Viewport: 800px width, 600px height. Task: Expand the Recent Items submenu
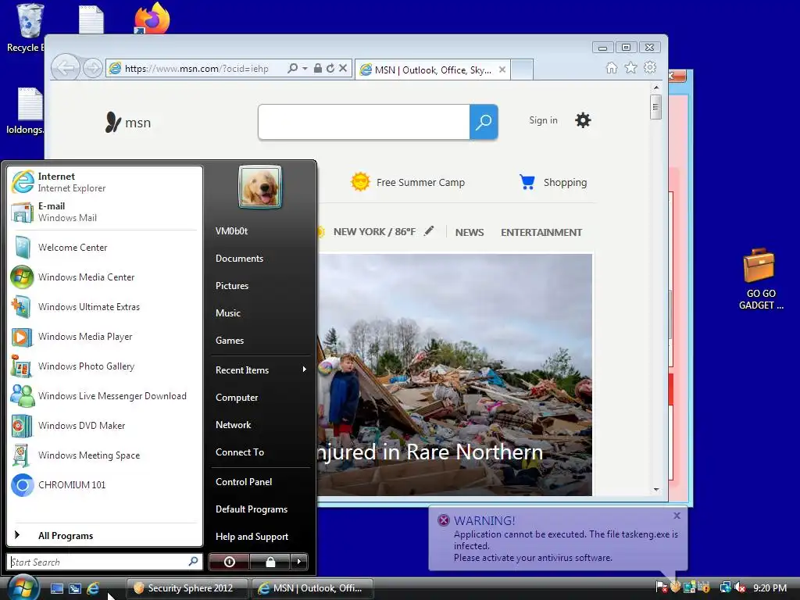(x=260, y=370)
